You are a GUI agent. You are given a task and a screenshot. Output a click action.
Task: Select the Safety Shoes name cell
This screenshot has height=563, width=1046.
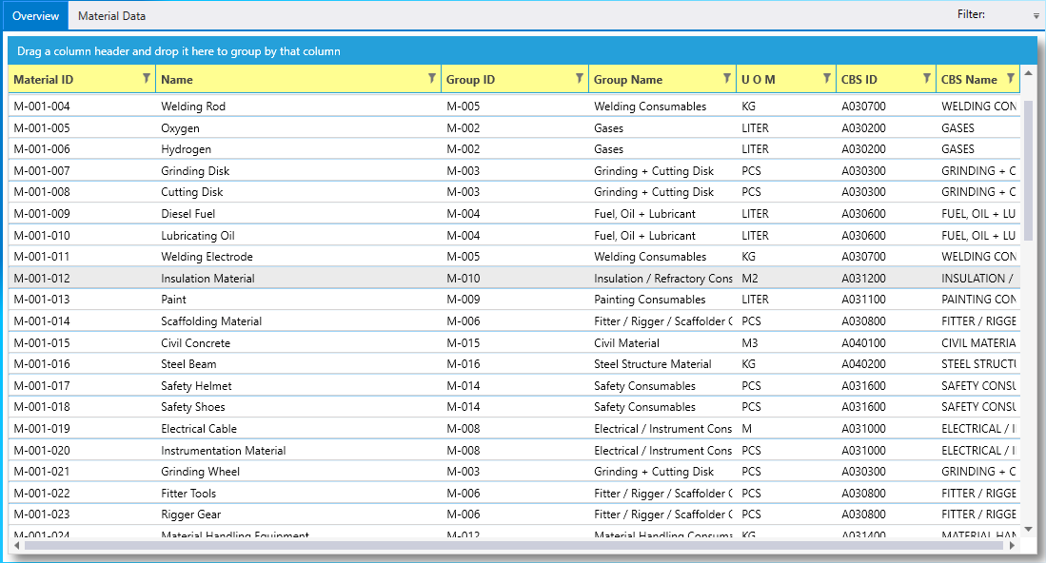pos(298,407)
